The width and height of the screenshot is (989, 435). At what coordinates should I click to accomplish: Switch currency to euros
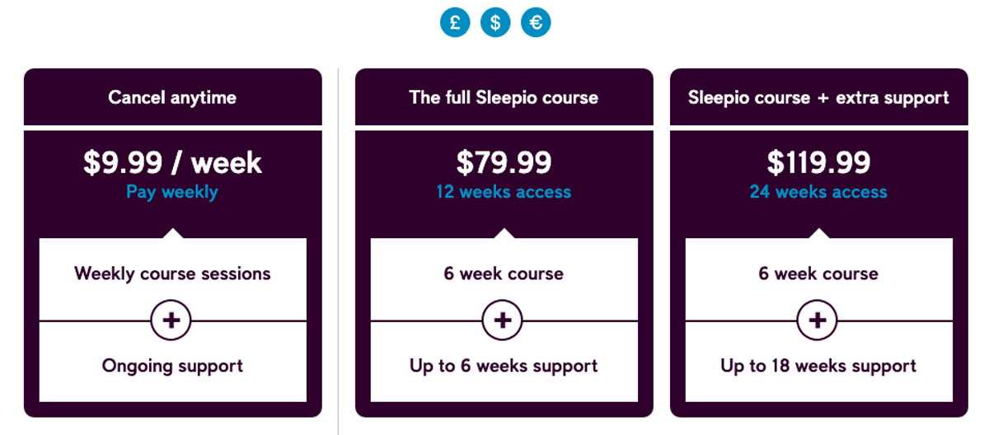[x=536, y=22]
